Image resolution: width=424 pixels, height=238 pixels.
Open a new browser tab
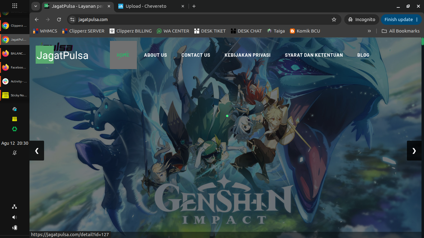tap(194, 6)
